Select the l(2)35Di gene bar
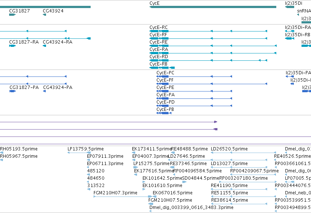Image resolution: width=311 pixels, height=213 pixels. (289, 7)
